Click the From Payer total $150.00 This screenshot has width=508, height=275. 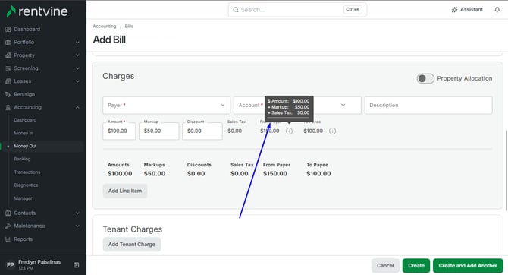tap(275, 174)
